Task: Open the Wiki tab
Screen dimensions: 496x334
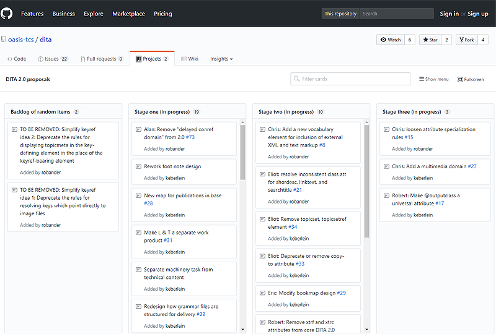Action: pos(190,59)
